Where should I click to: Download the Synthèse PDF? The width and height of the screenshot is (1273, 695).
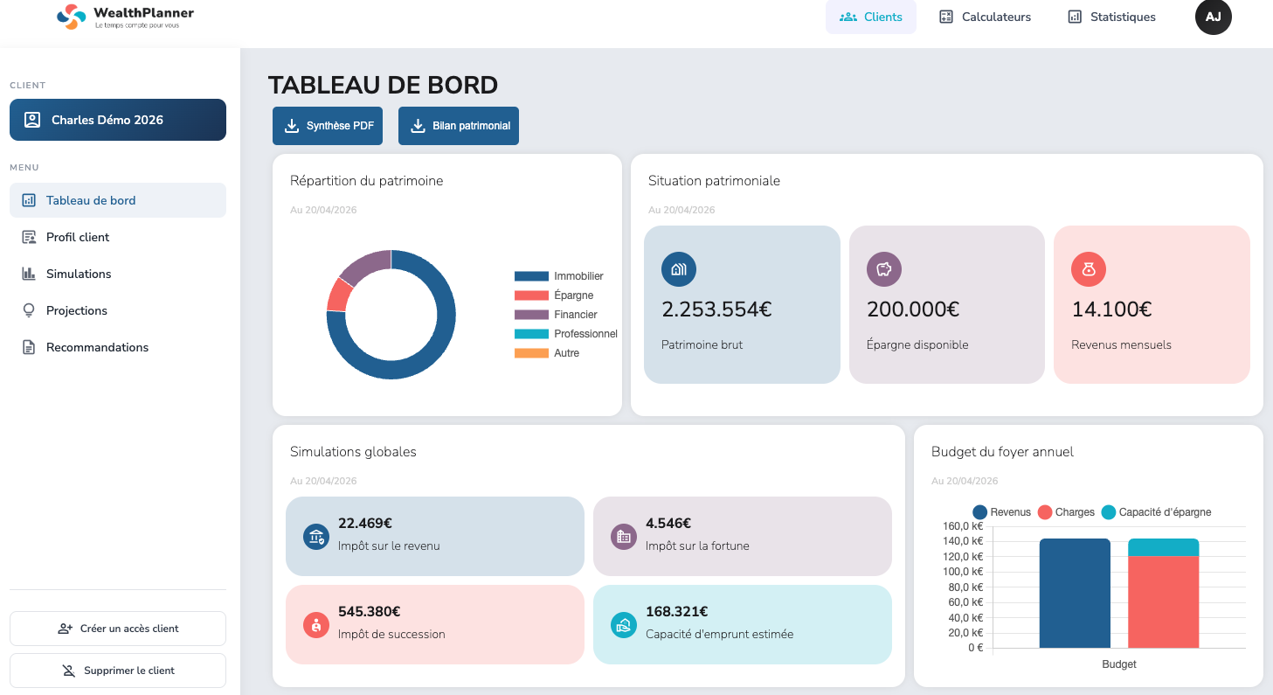point(328,126)
